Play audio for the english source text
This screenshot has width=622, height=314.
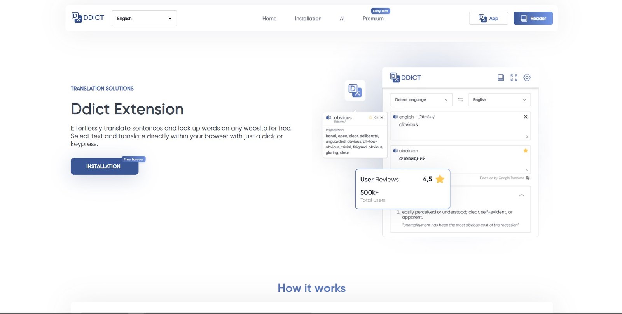click(x=395, y=117)
